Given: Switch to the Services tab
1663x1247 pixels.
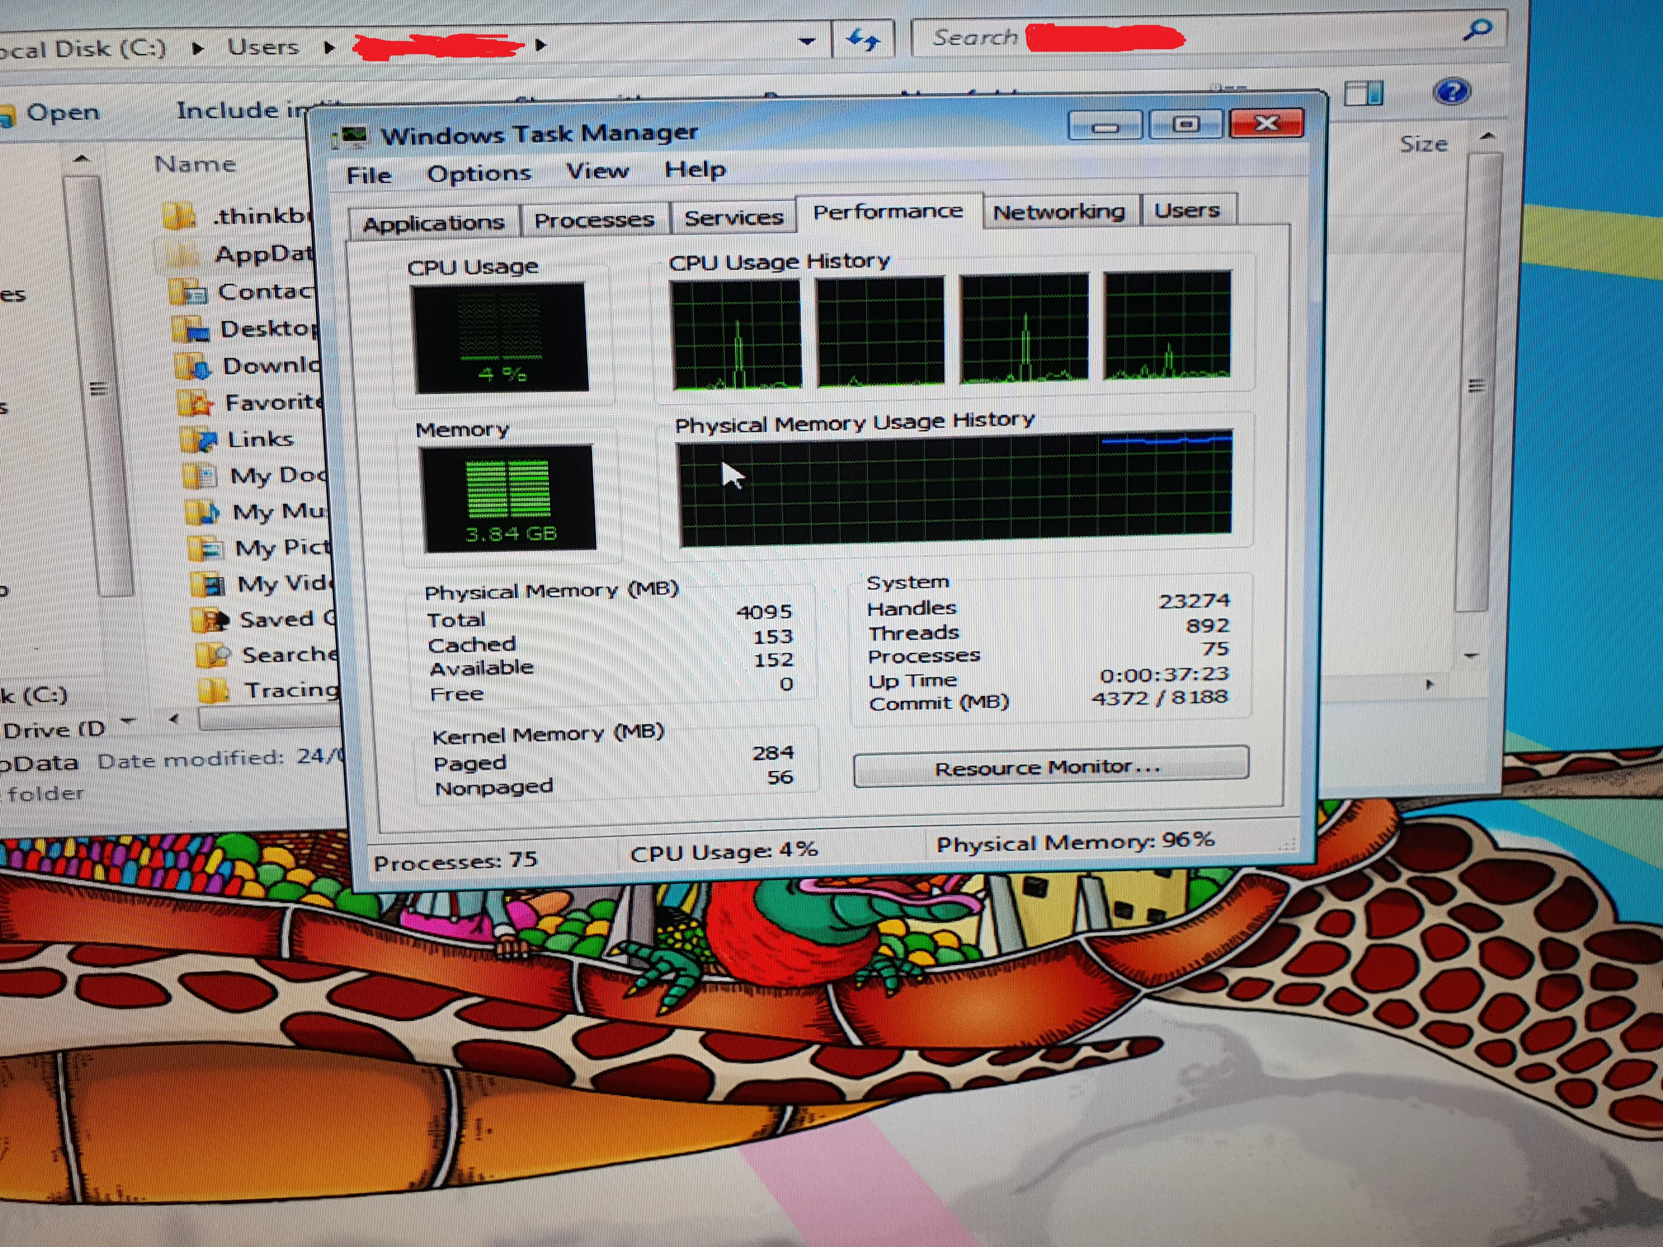Looking at the screenshot, I should point(733,217).
